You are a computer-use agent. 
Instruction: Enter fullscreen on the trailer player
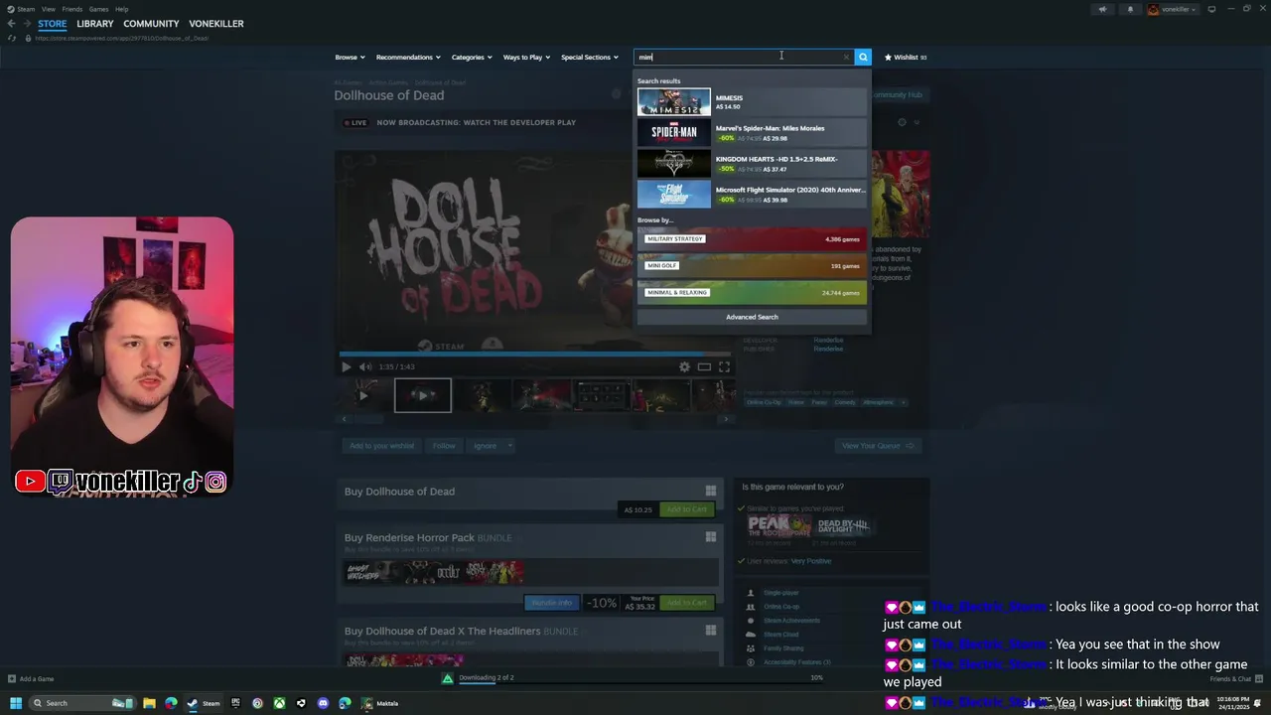coord(724,366)
